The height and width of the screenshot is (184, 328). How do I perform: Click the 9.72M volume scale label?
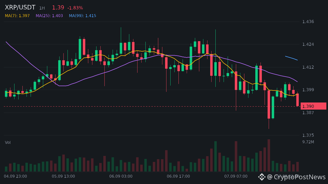click(308, 142)
